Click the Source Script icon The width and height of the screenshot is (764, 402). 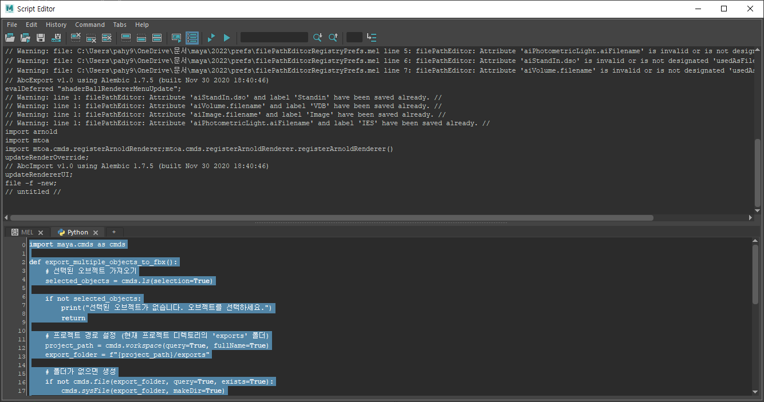coord(25,38)
